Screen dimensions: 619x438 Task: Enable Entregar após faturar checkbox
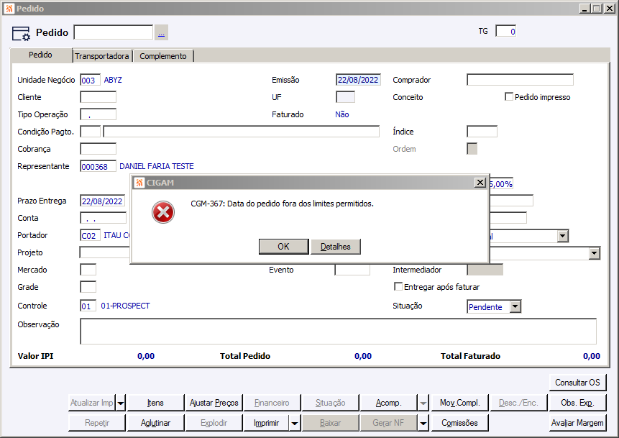point(398,286)
